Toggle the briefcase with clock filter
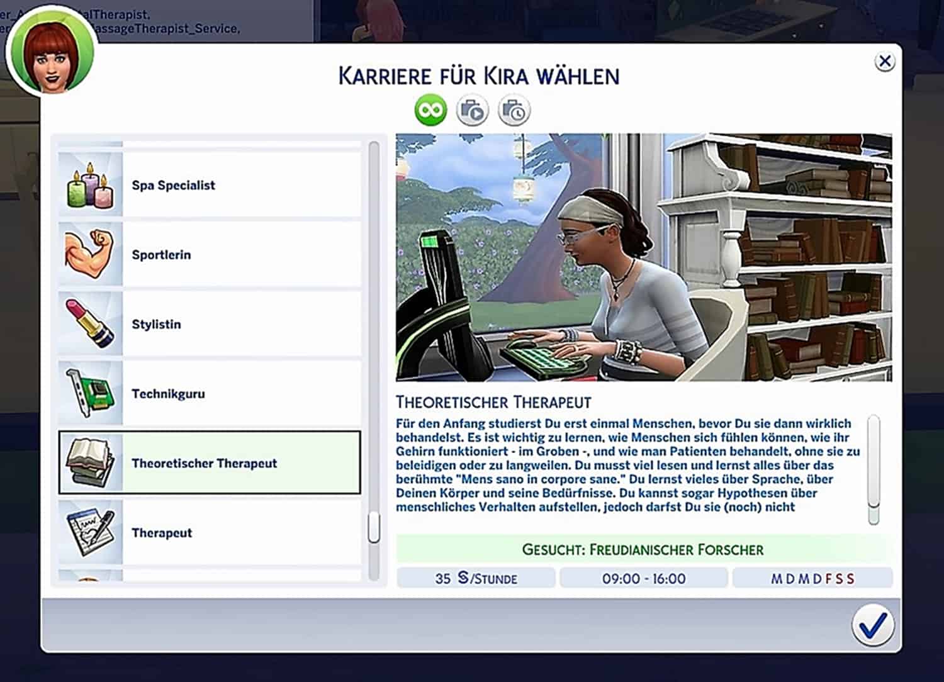944x682 pixels. 514,111
